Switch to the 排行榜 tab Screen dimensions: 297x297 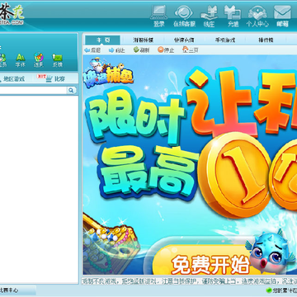click(266, 40)
